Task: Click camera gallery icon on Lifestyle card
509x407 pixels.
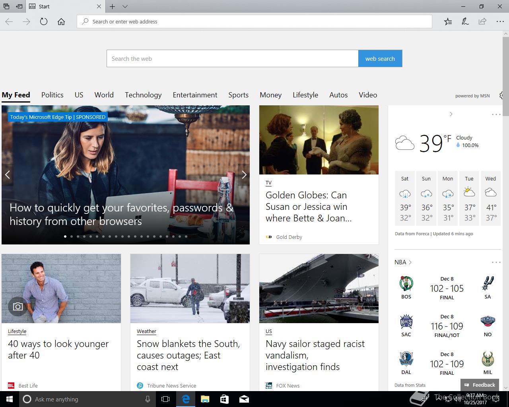Action: (x=18, y=306)
